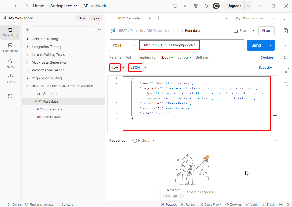Viewport: 292px width, 207px height.
Task: Open the Documentation icon in right sidebar
Action: click(x=286, y=31)
